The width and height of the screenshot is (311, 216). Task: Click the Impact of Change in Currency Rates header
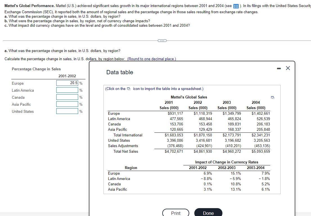(x=227, y=162)
